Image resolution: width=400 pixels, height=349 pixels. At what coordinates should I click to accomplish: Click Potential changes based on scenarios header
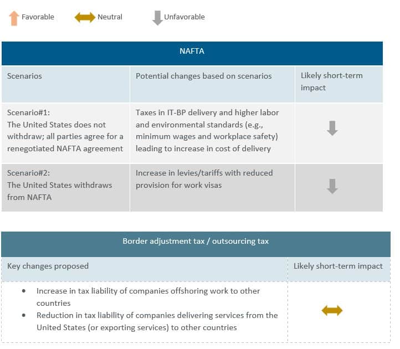[x=203, y=76]
